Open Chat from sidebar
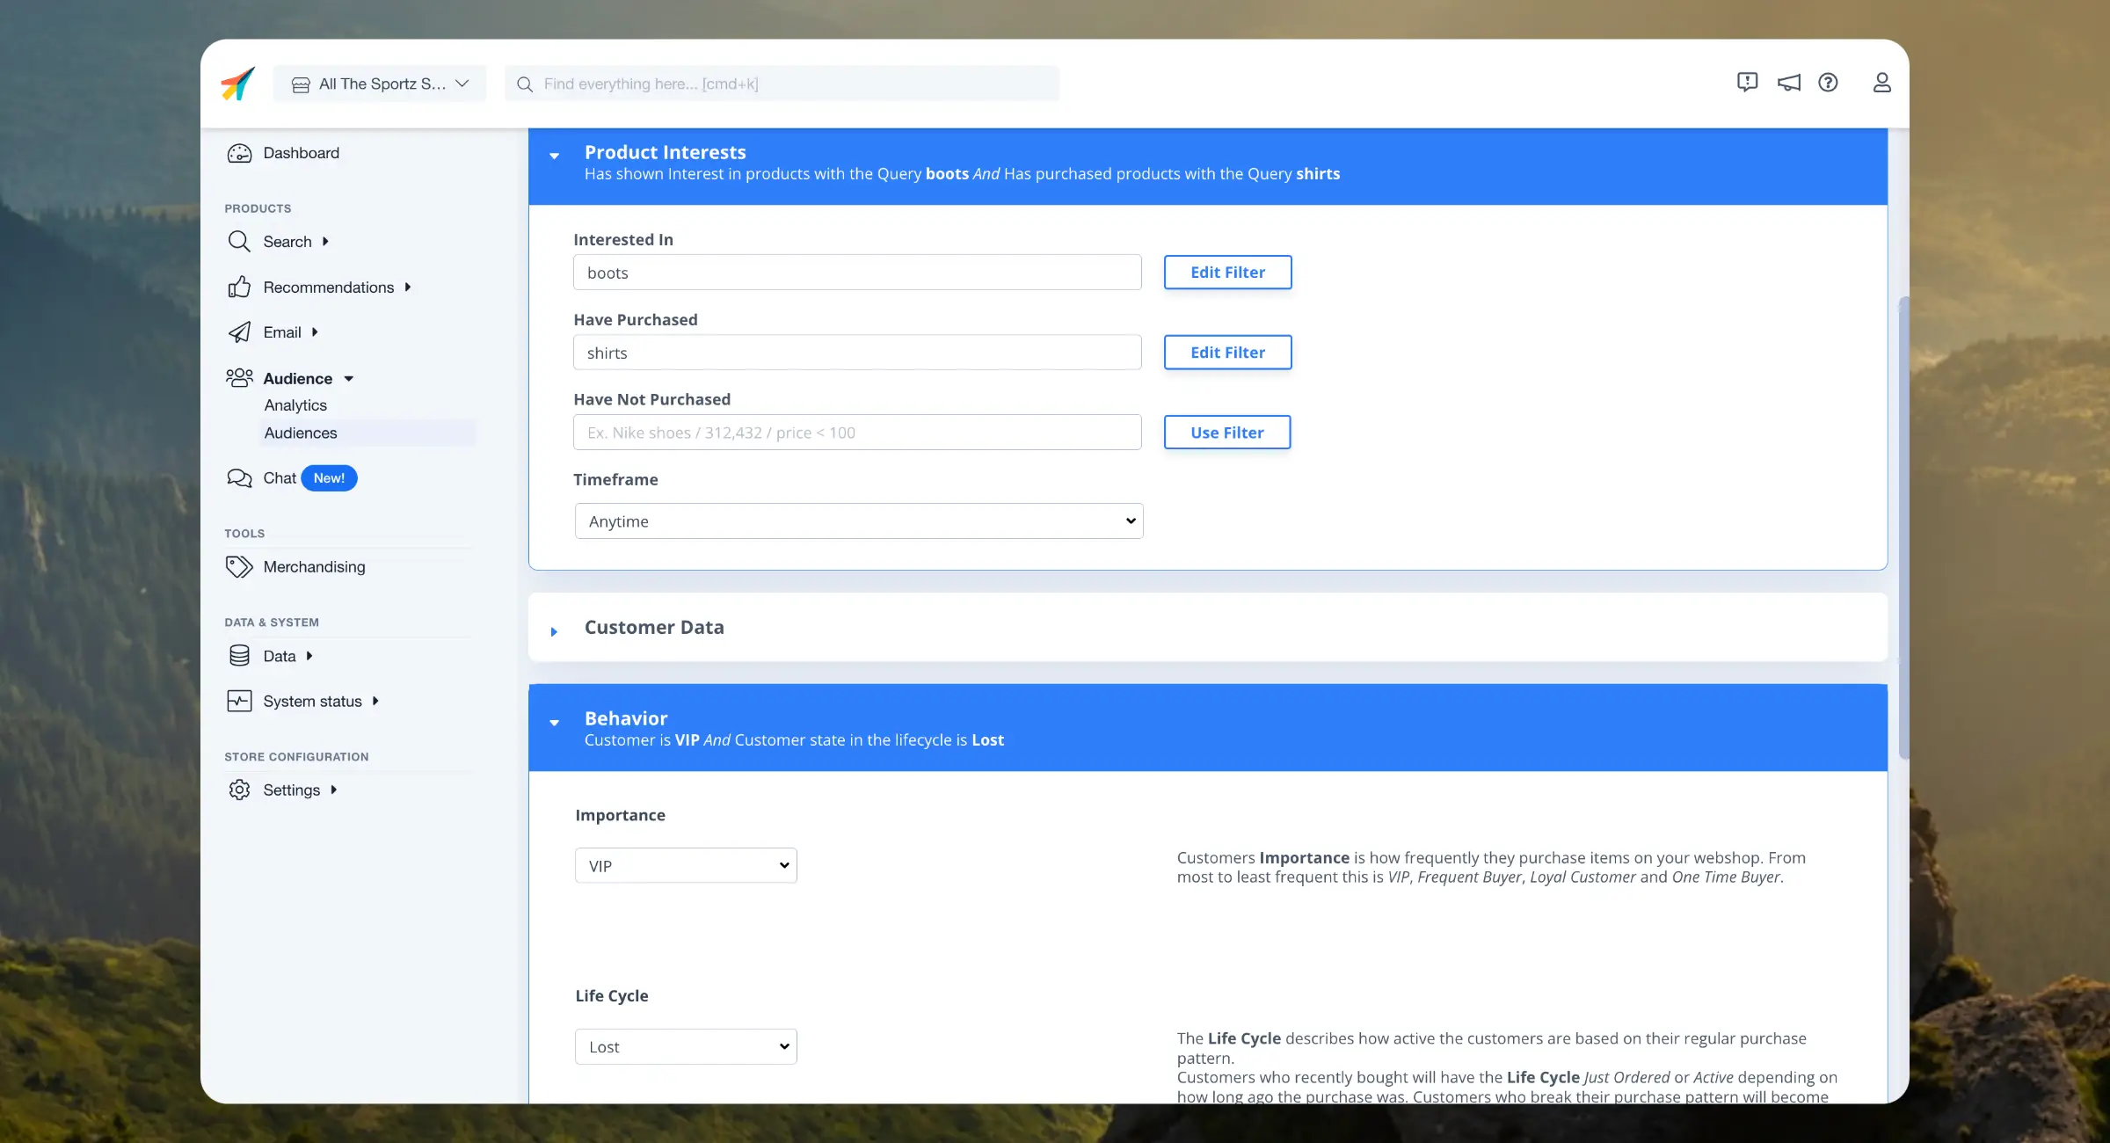 click(x=280, y=477)
